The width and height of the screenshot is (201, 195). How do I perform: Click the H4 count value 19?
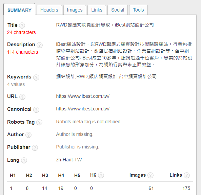(x=61, y=188)
